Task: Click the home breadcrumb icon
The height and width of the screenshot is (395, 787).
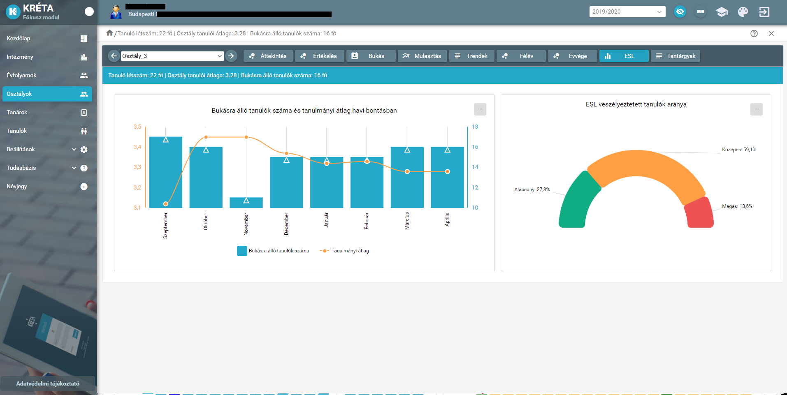Action: coord(109,33)
